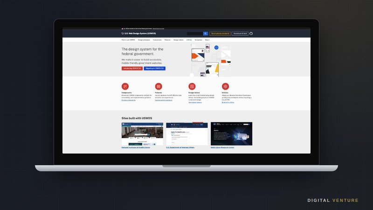Click the NIH Library site thumbnail
Image resolution: width=373 pixels, height=210 pixels.
click(142, 134)
